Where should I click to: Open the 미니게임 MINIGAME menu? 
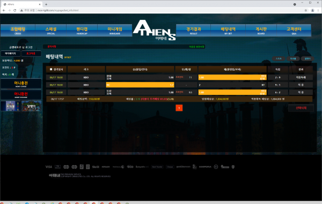point(115,31)
